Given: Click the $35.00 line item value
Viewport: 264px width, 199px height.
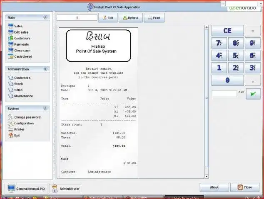Looking at the screenshot, I should [x=130, y=112].
